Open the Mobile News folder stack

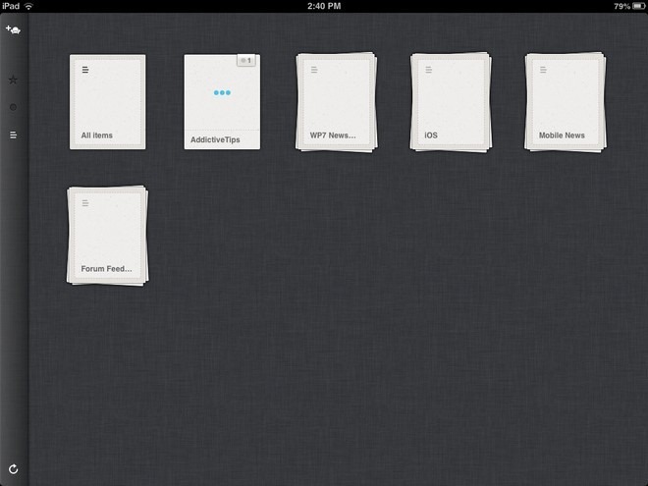point(566,102)
